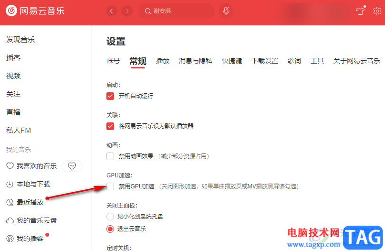
Task: Open 我的音乐云盘 in the sidebar
Action: pyautogui.click(x=37, y=220)
